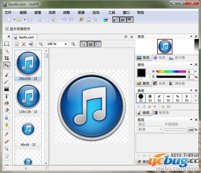Switch to the 色板 tab
This screenshot has width=201, height=173.
click(159, 83)
